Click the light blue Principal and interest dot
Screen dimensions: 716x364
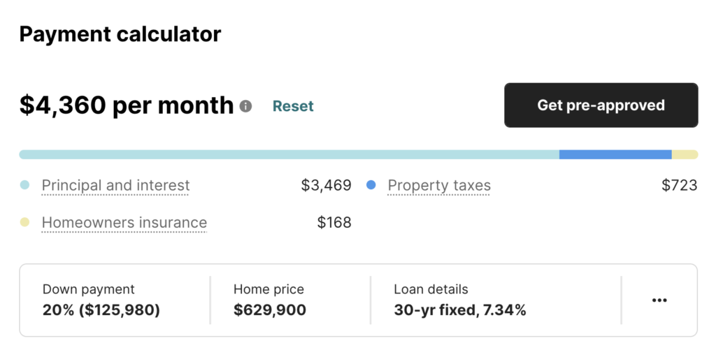[x=24, y=184]
